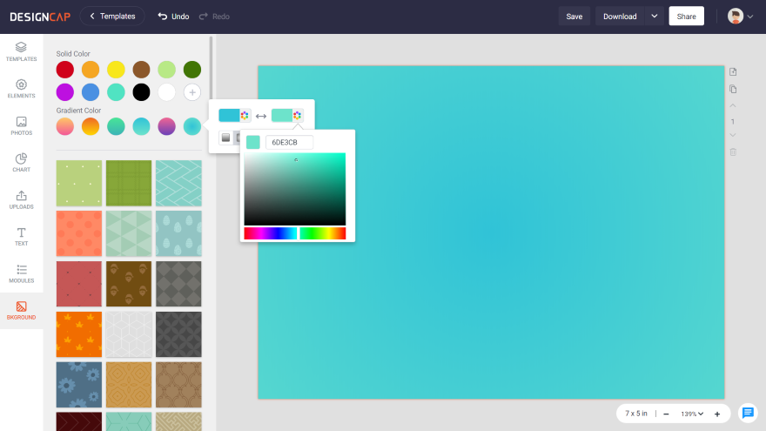Open the Chart panel

click(21, 163)
